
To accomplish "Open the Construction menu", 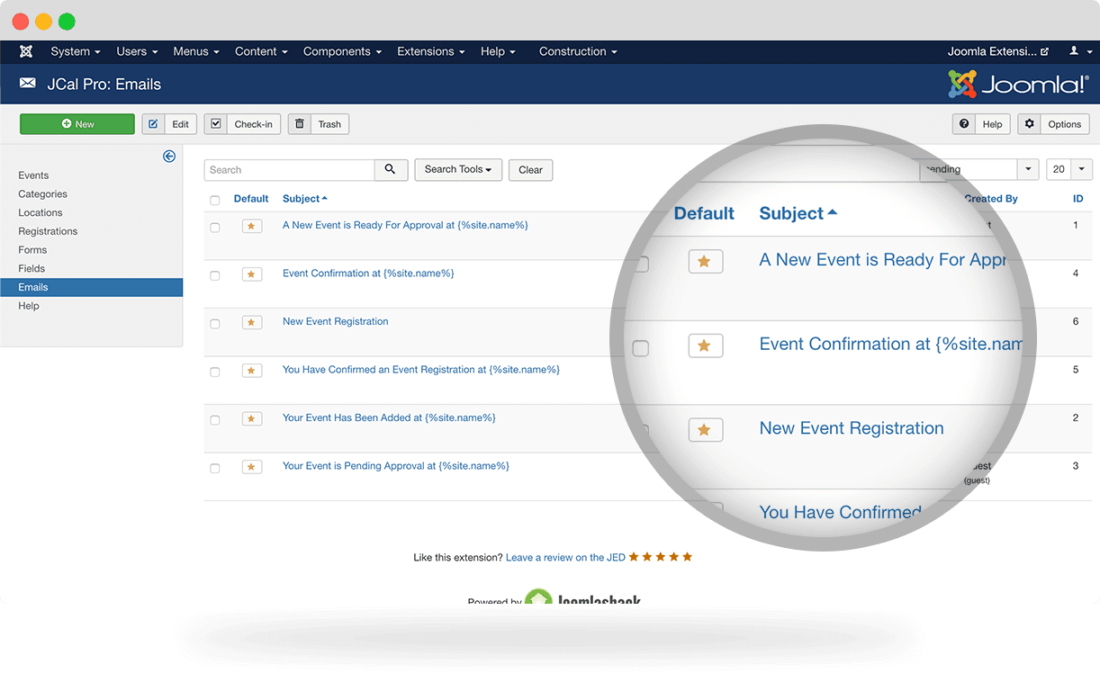I will [578, 51].
